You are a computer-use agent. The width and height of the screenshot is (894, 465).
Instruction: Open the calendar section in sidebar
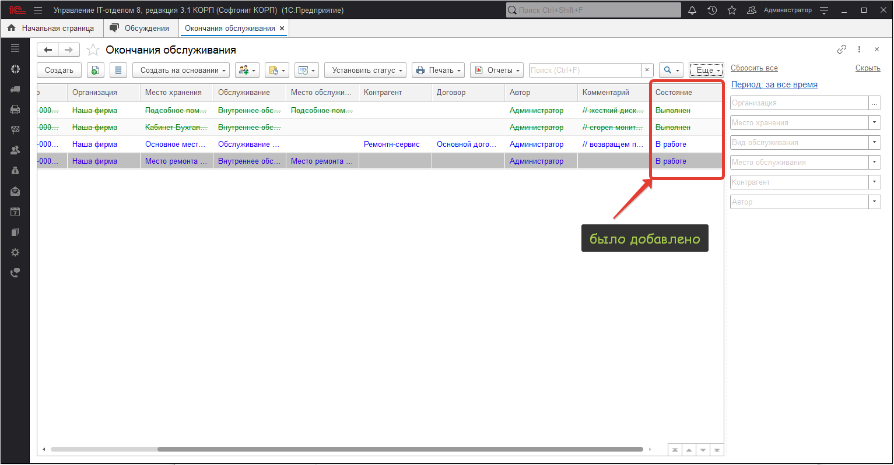coord(15,212)
